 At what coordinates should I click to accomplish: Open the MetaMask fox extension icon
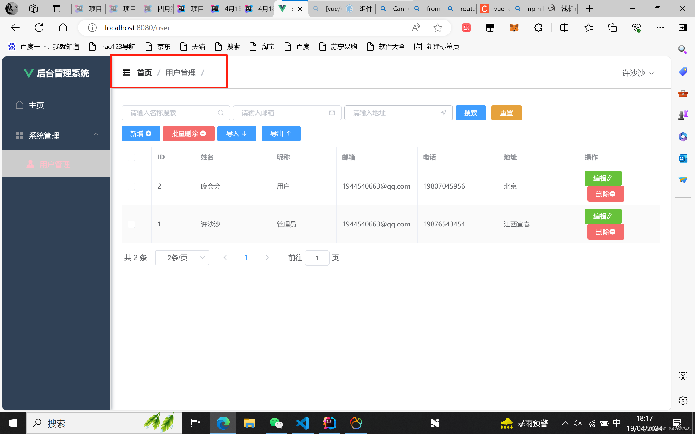(514, 28)
